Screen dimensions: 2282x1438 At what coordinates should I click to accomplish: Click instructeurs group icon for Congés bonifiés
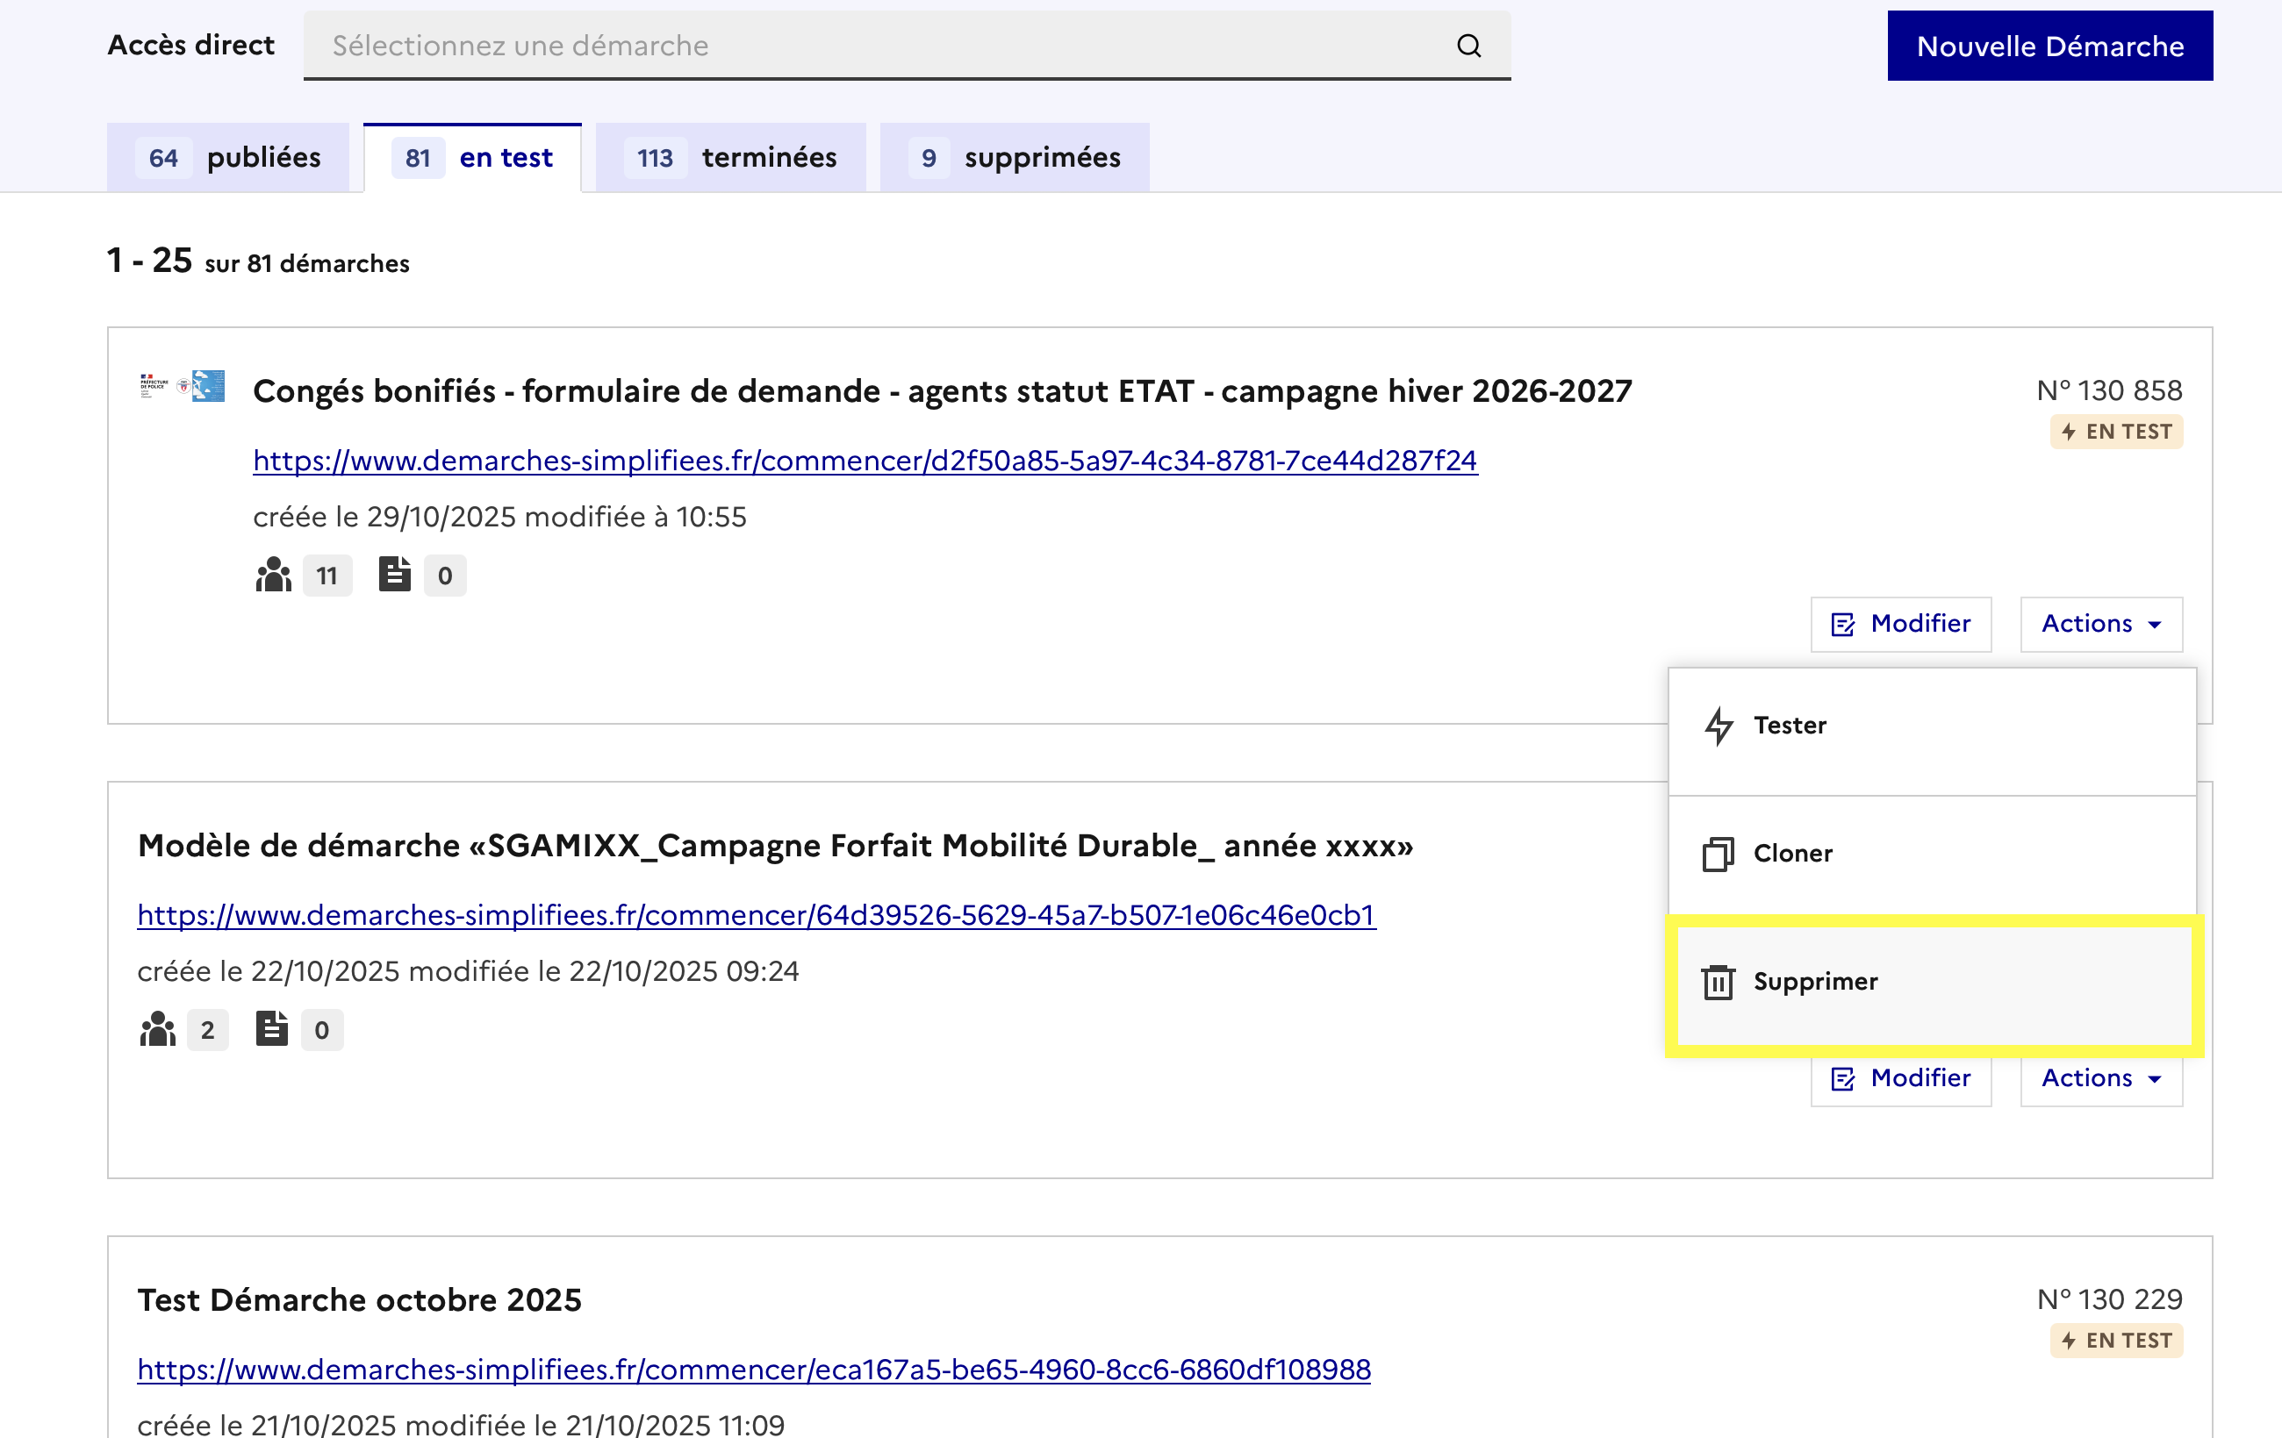coord(274,575)
